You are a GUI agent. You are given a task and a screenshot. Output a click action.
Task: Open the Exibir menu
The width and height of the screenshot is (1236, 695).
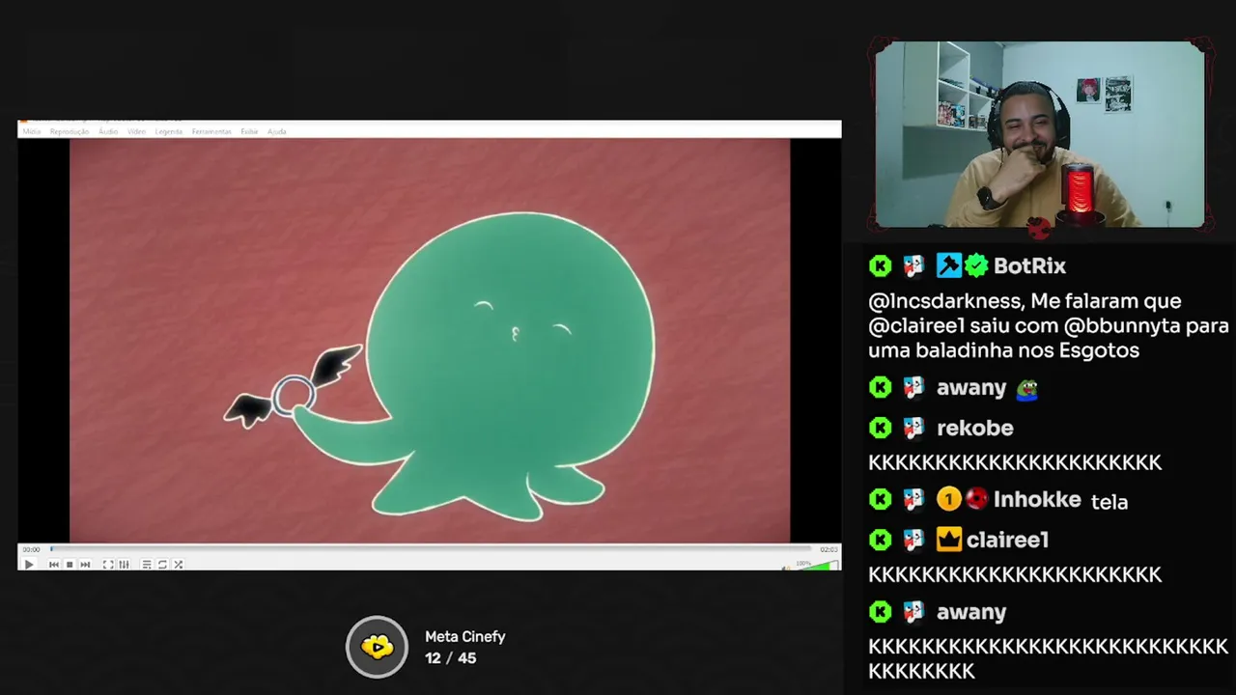point(249,131)
